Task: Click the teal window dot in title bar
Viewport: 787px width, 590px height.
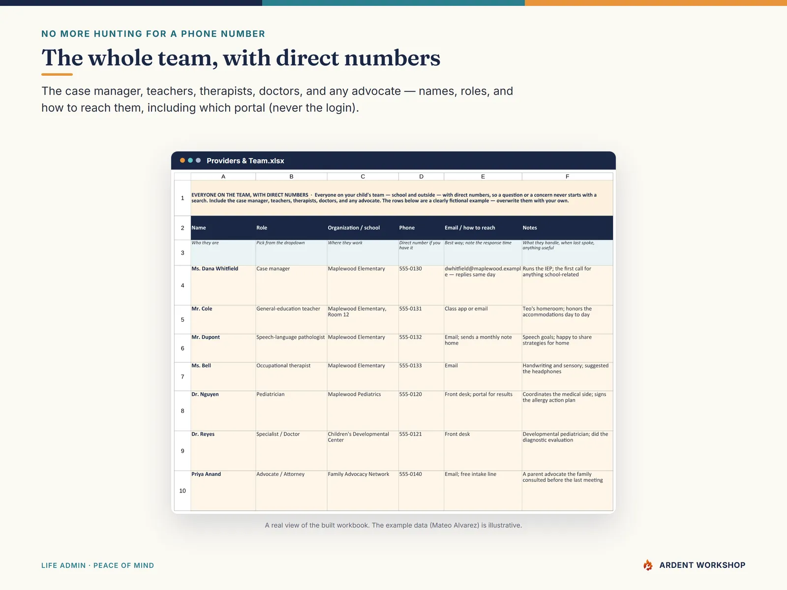Action: click(190, 160)
